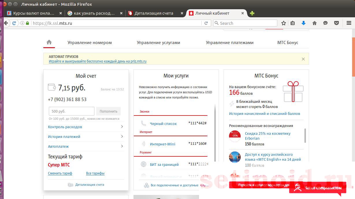The image size is (355, 199).
Task: Click the wallet icon beside balance
Action: click(52, 87)
